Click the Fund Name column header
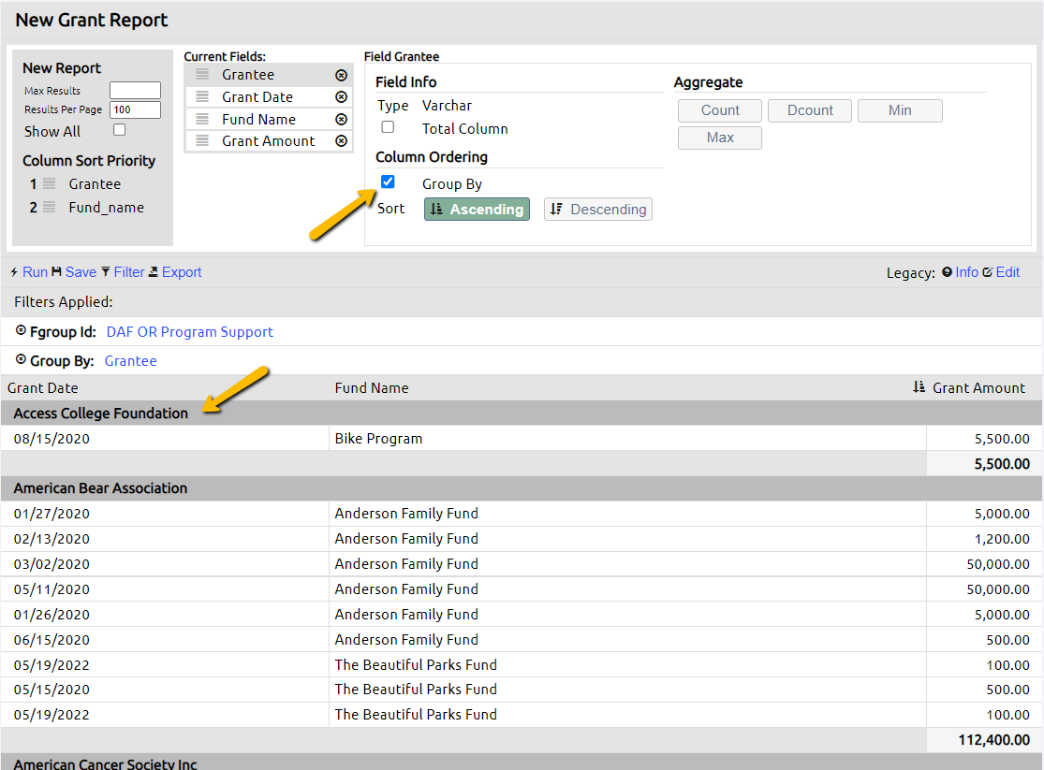Viewport: 1044px width, 770px height. pyautogui.click(x=372, y=388)
